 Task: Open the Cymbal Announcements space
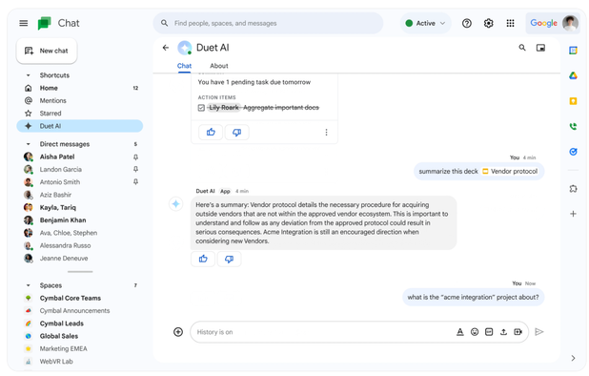80,311
